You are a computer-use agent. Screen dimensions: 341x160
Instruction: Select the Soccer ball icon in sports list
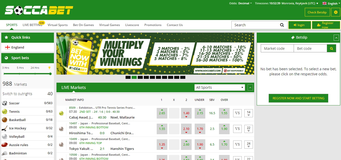(x=5, y=103)
